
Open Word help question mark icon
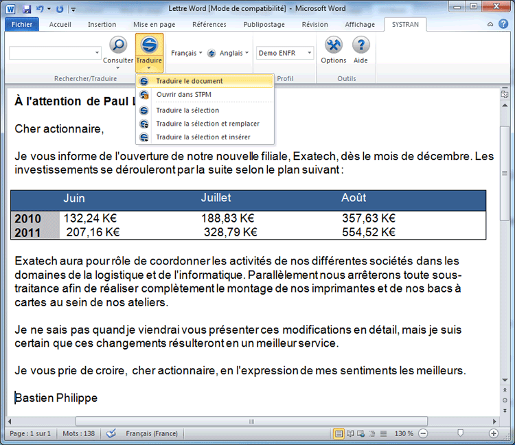point(503,24)
